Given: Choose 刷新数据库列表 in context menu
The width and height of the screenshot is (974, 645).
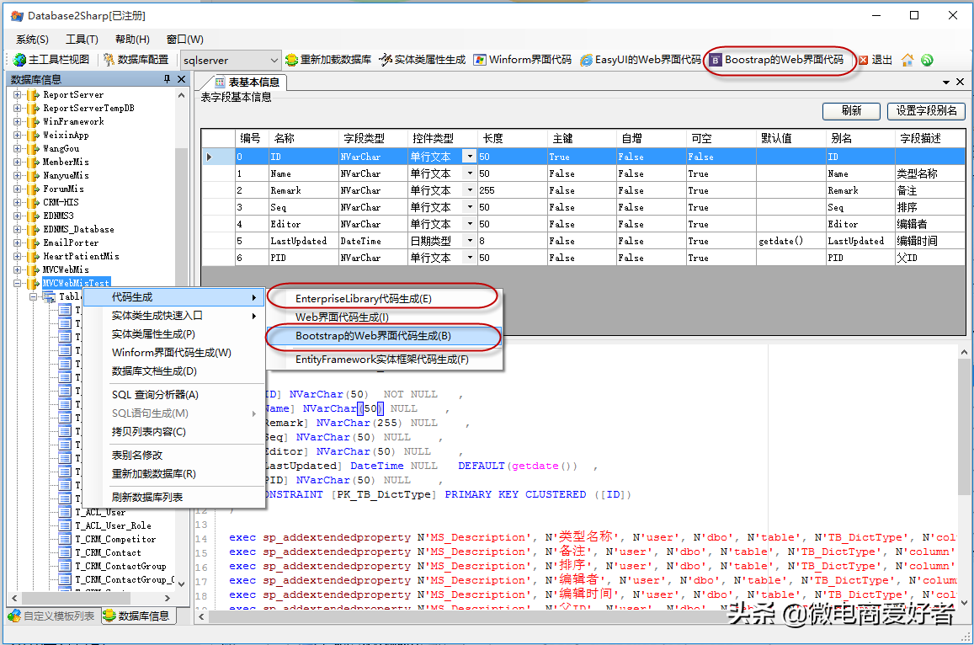Looking at the screenshot, I should [174, 497].
